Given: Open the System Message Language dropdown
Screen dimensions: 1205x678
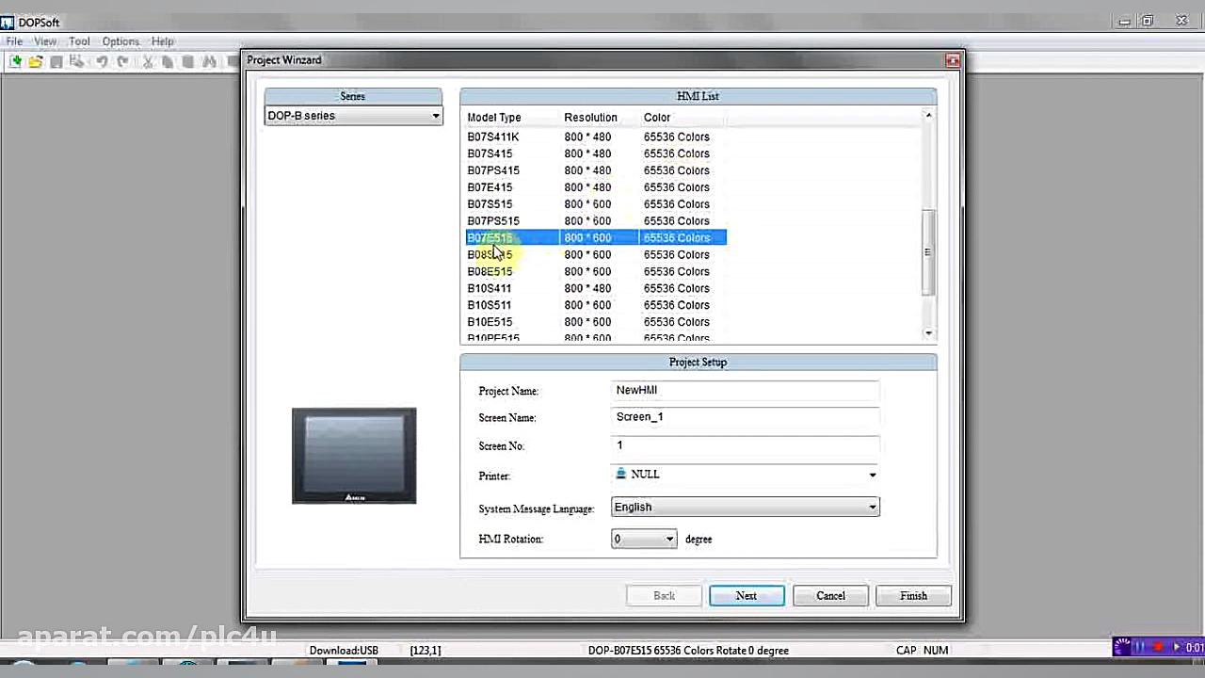Looking at the screenshot, I should click(872, 508).
